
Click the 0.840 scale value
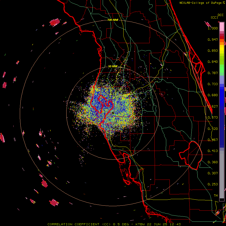coord(213,62)
